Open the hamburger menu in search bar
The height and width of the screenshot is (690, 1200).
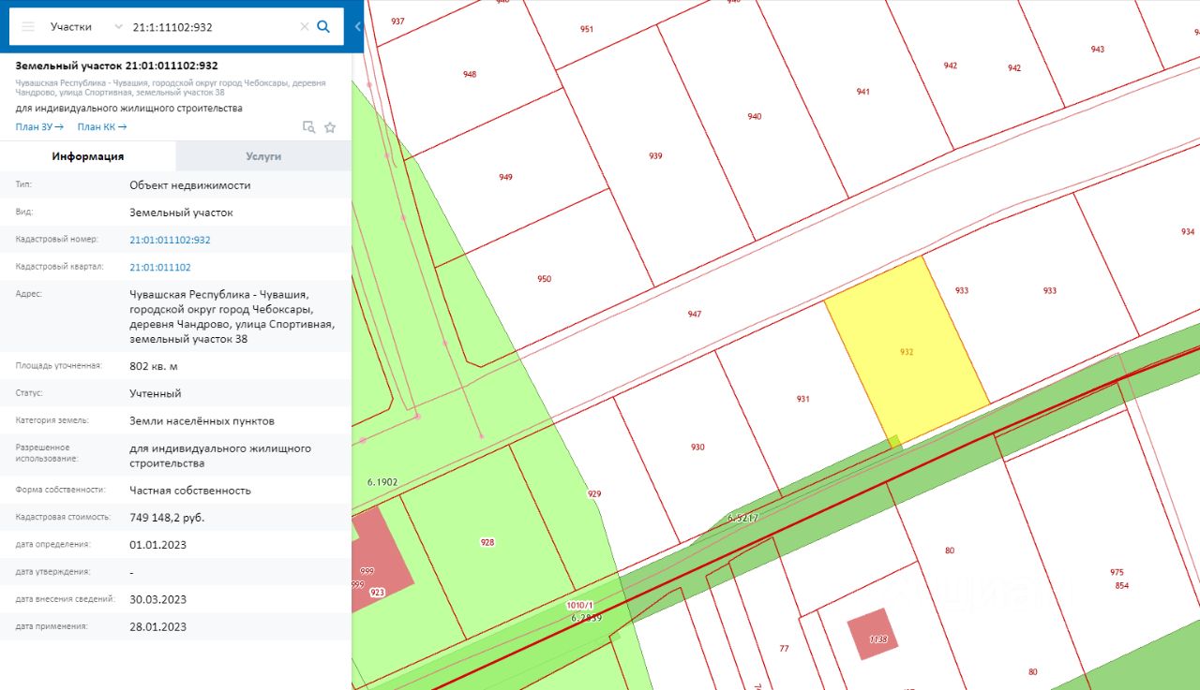click(x=28, y=27)
